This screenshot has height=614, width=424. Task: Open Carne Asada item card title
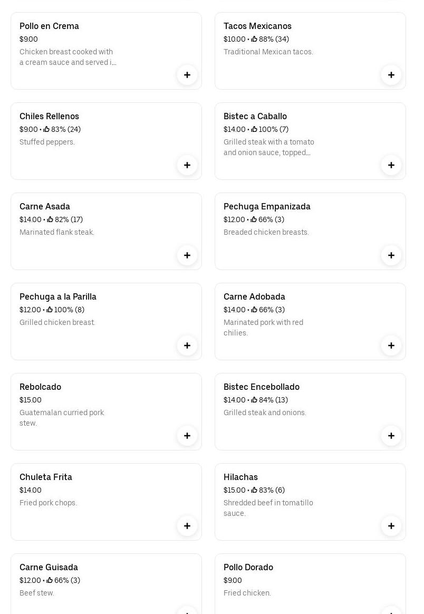point(45,206)
